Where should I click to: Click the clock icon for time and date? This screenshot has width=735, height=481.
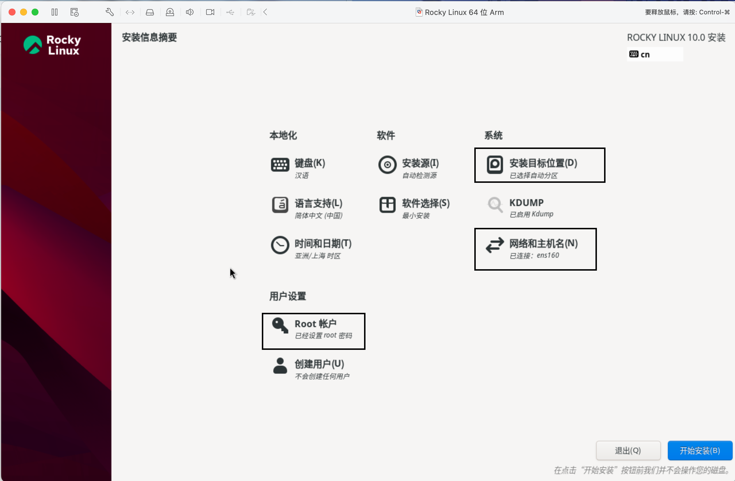coord(280,245)
